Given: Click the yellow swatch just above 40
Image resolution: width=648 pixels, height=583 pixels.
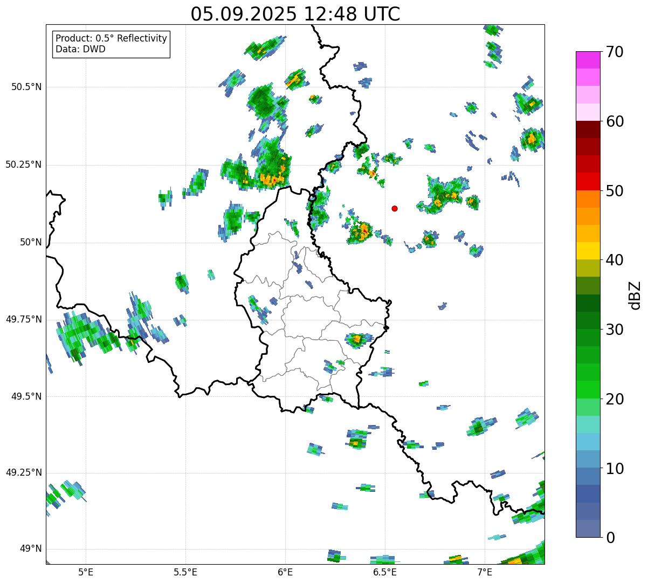Looking at the screenshot, I should pos(588,251).
